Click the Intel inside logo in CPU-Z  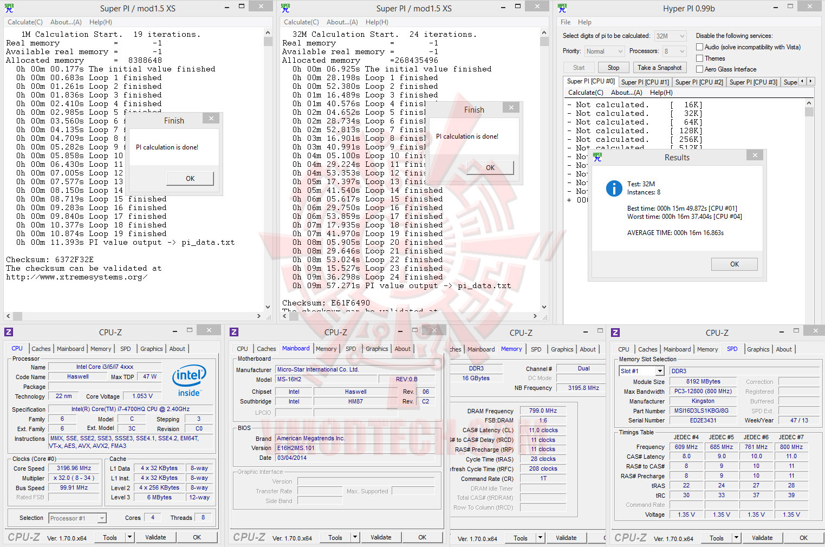[x=189, y=381]
